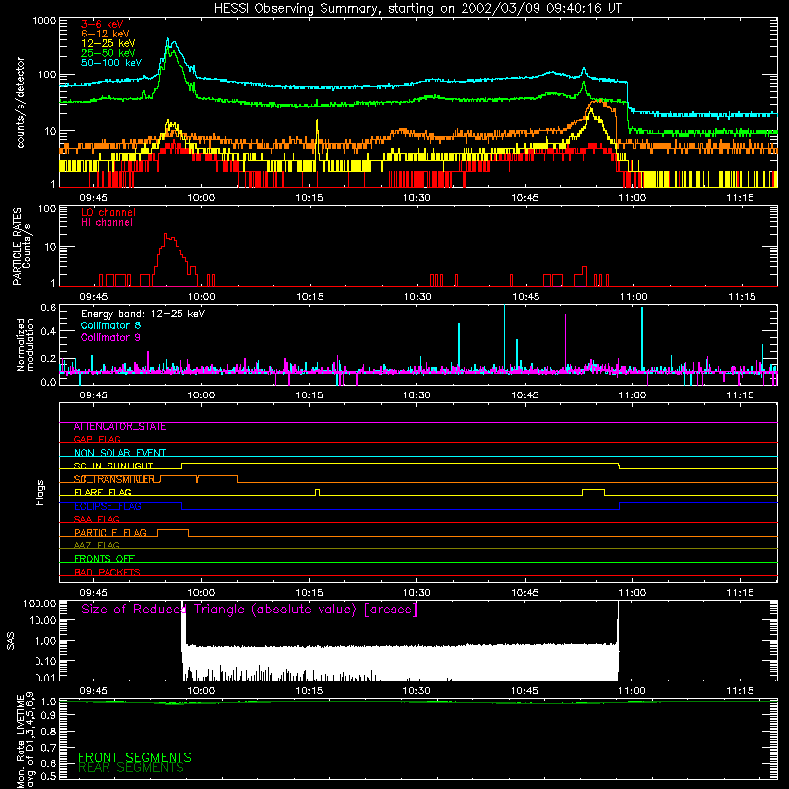The width and height of the screenshot is (789, 789).
Task: Click the 'Size of Reduced Triangle' panel caption
Action: tap(250, 610)
